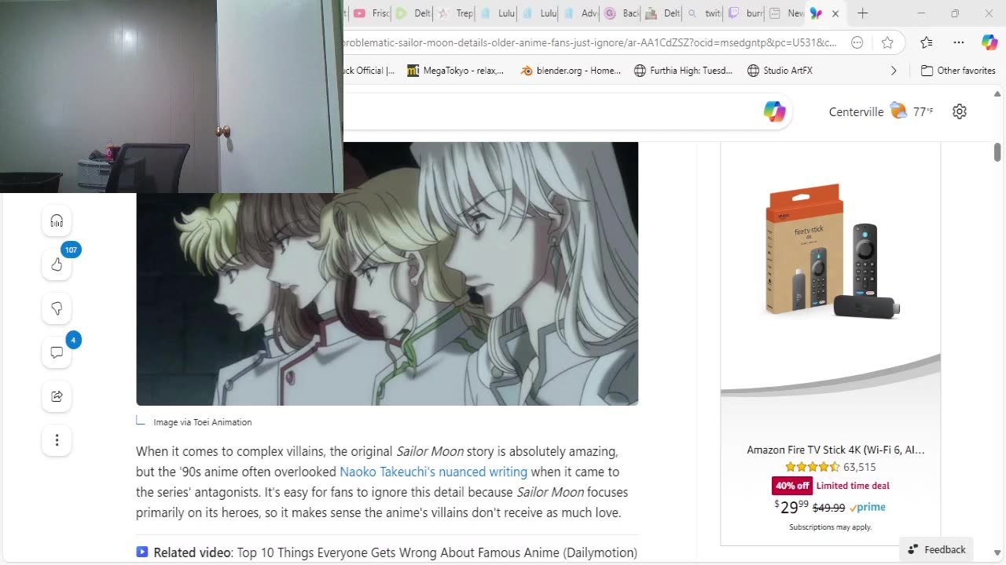This screenshot has width=1006, height=565.
Task: Switch to the Back tab
Action: tap(622, 13)
